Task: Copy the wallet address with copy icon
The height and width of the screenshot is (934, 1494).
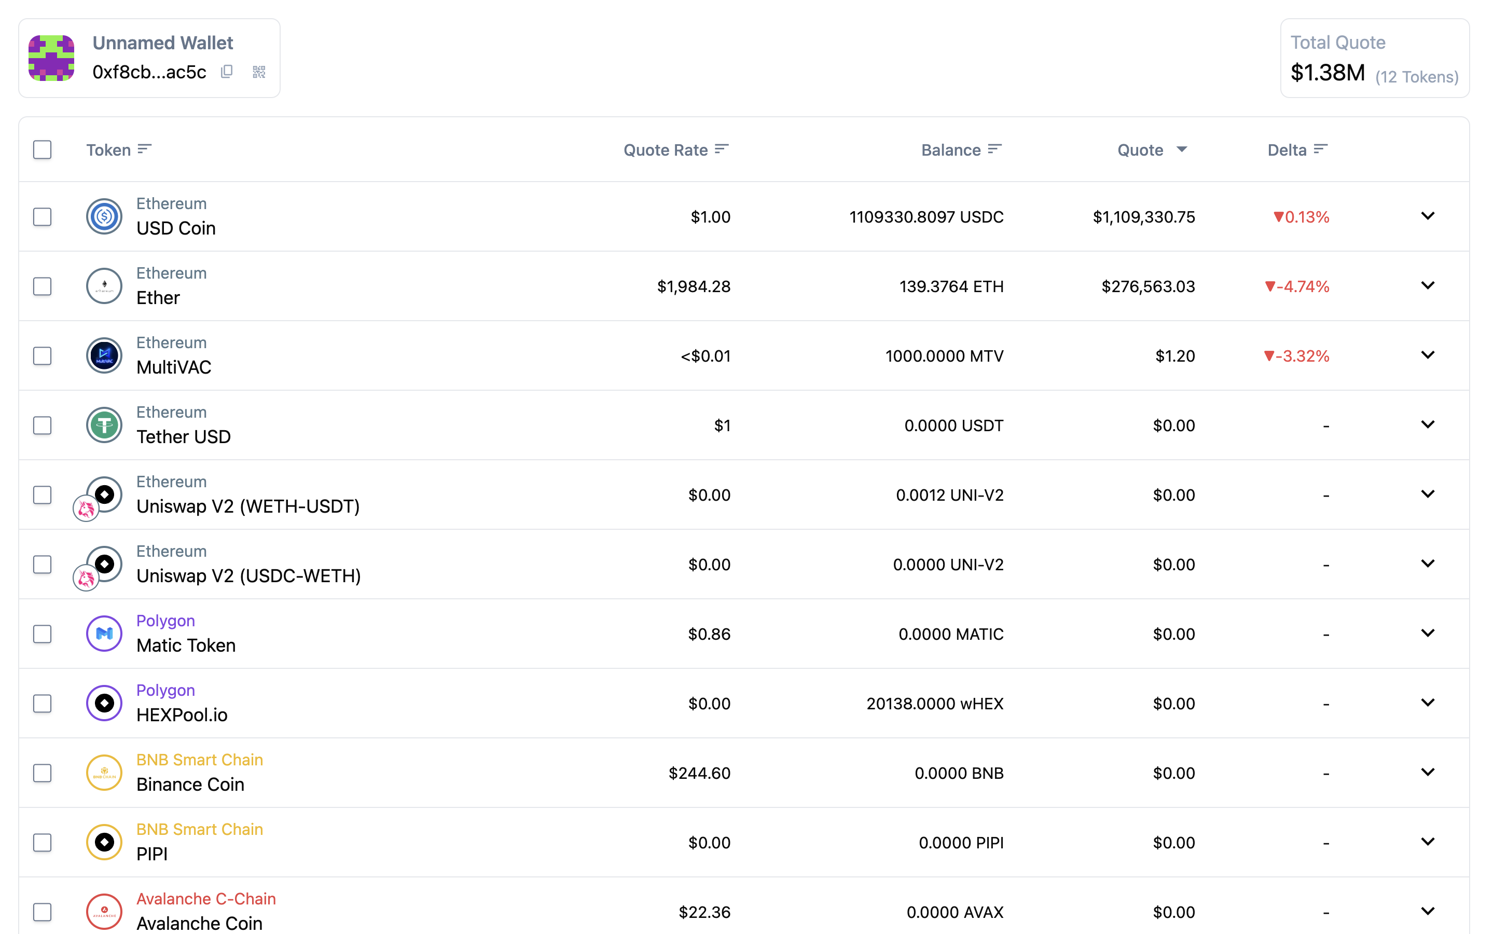Action: (x=227, y=72)
